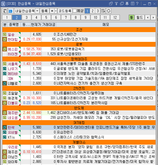Click the 신 badge on 에스피 row

(x=5, y=49)
